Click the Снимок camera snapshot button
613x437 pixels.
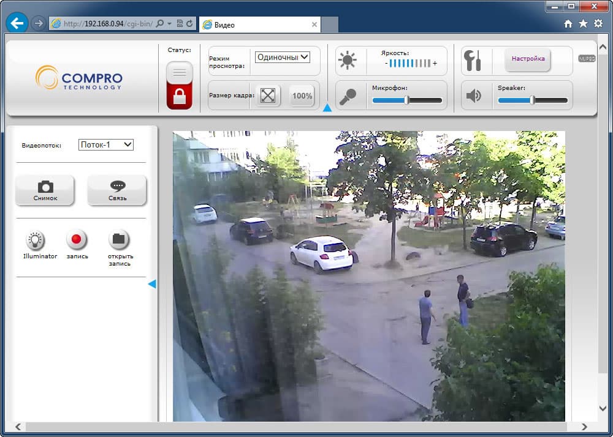click(x=45, y=190)
